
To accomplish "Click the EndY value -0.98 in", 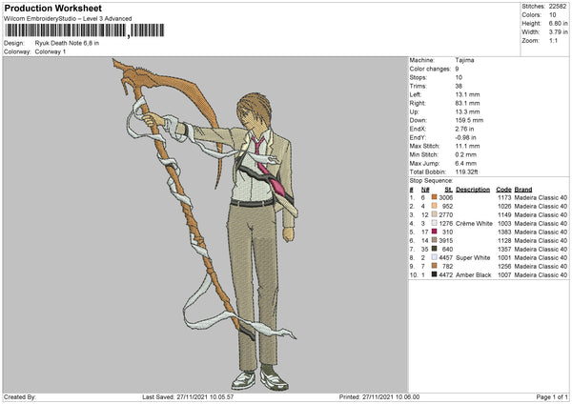I will click(x=465, y=137).
